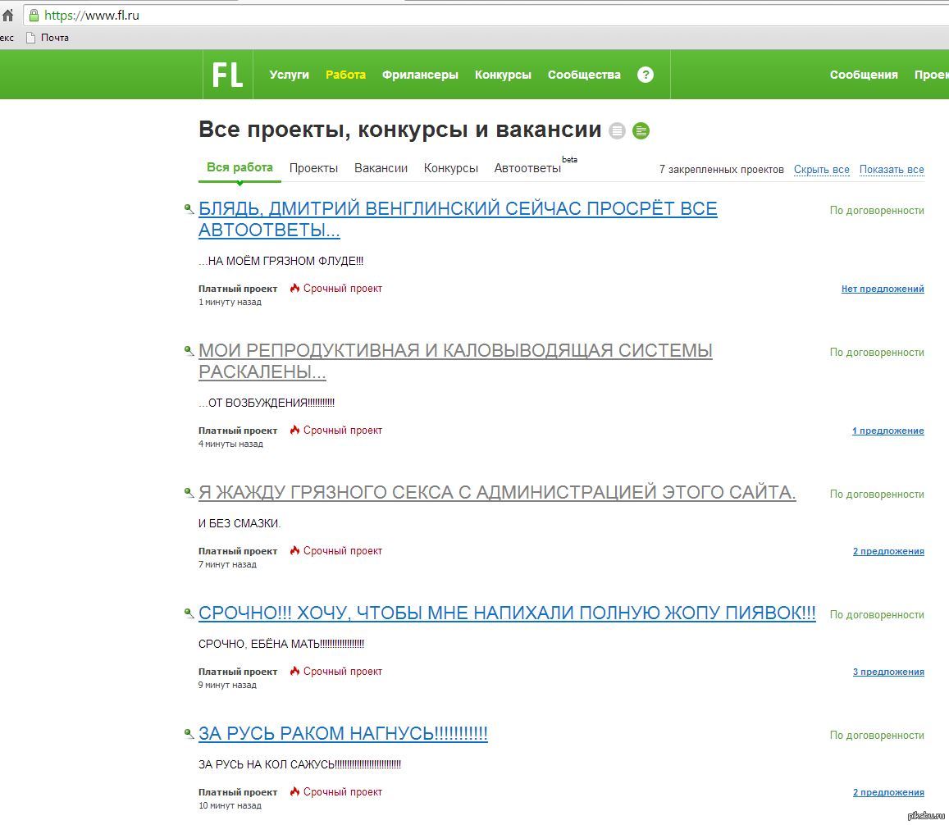Go to Фрилансеры section

click(420, 75)
